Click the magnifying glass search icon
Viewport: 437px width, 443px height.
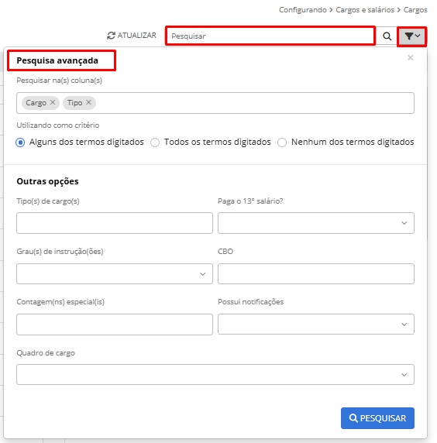[387, 36]
